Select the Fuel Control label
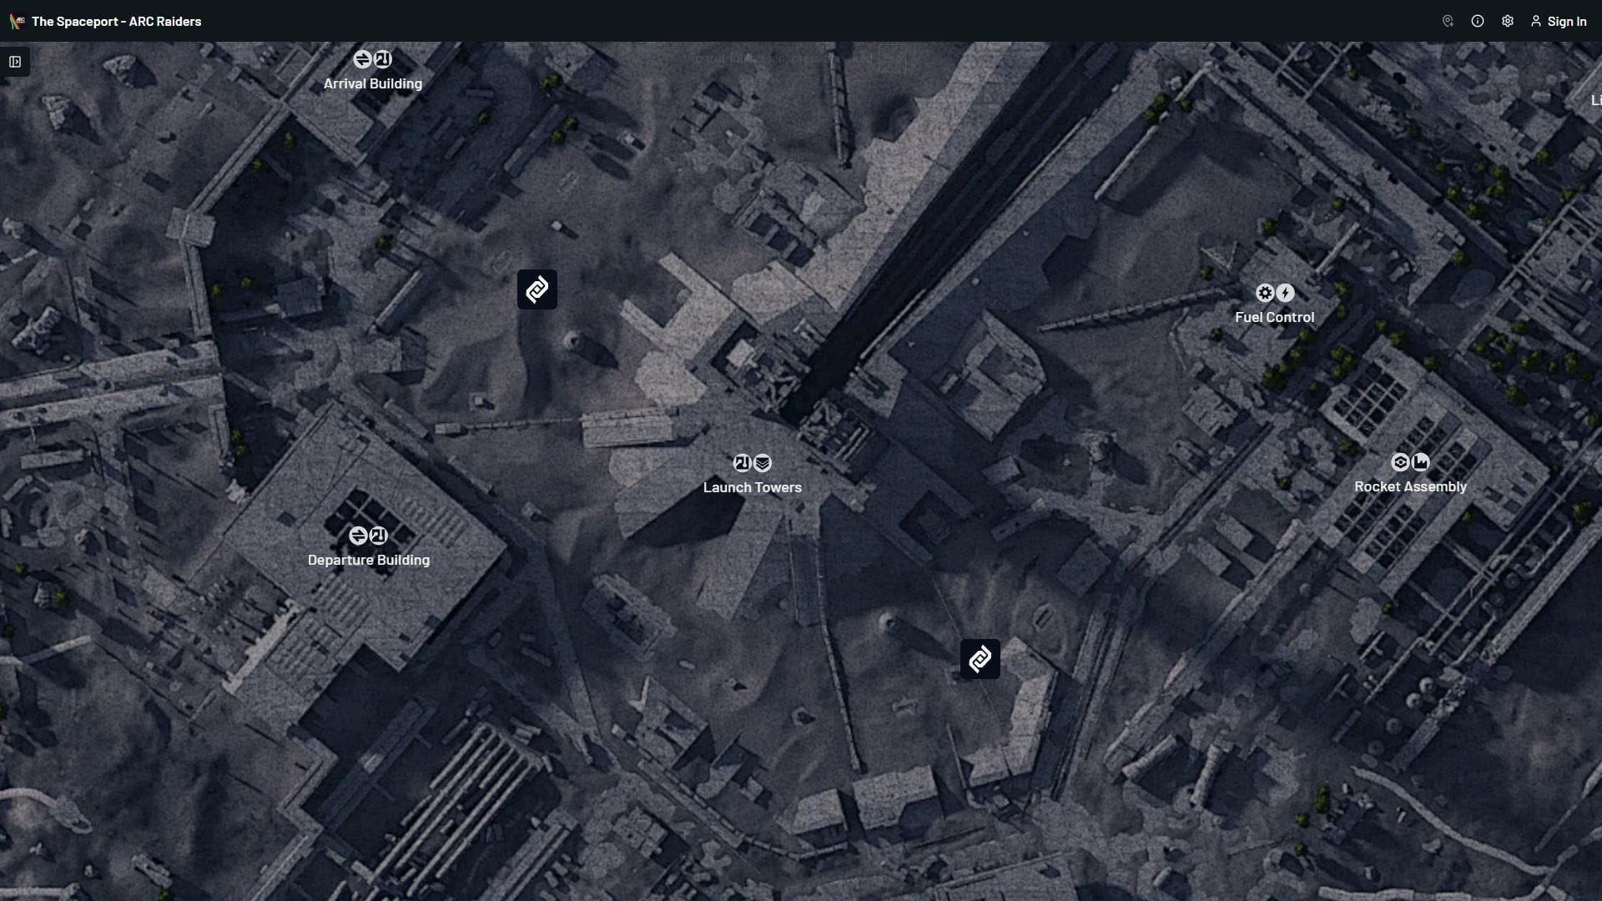This screenshot has height=901, width=1602. pyautogui.click(x=1275, y=317)
